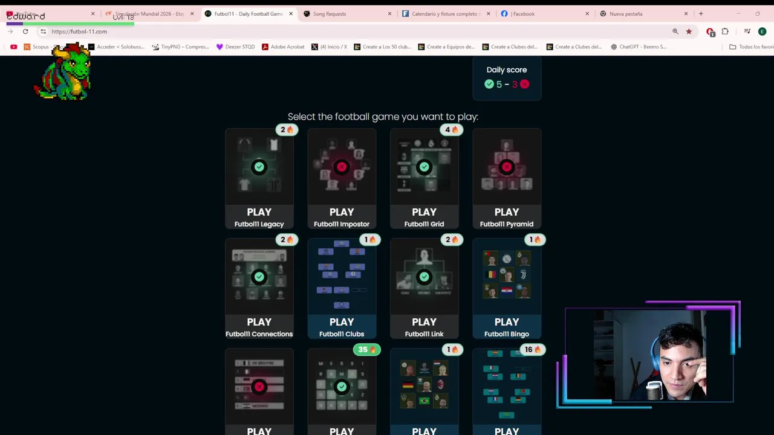Viewport: 774px width, 435px height.
Task: Open the Futbol11 Link thumbnail
Action: (424, 277)
